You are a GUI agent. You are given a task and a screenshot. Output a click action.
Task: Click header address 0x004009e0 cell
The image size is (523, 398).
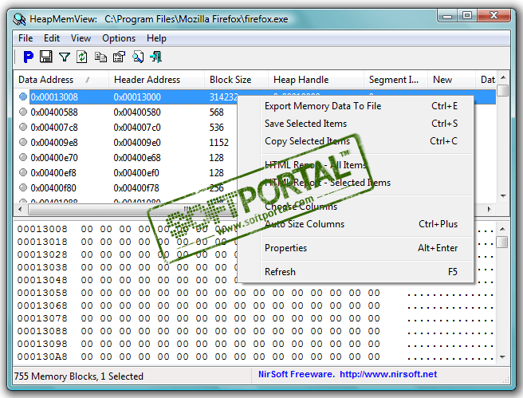pyautogui.click(x=137, y=143)
